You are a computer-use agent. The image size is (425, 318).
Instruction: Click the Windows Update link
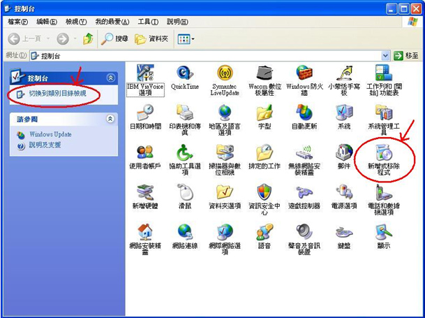[x=50, y=134]
